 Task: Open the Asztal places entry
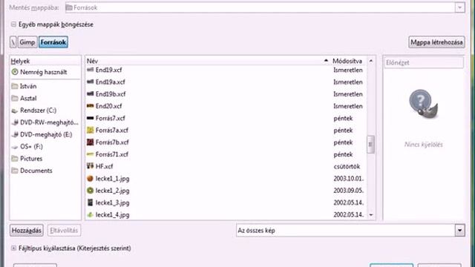45,98
